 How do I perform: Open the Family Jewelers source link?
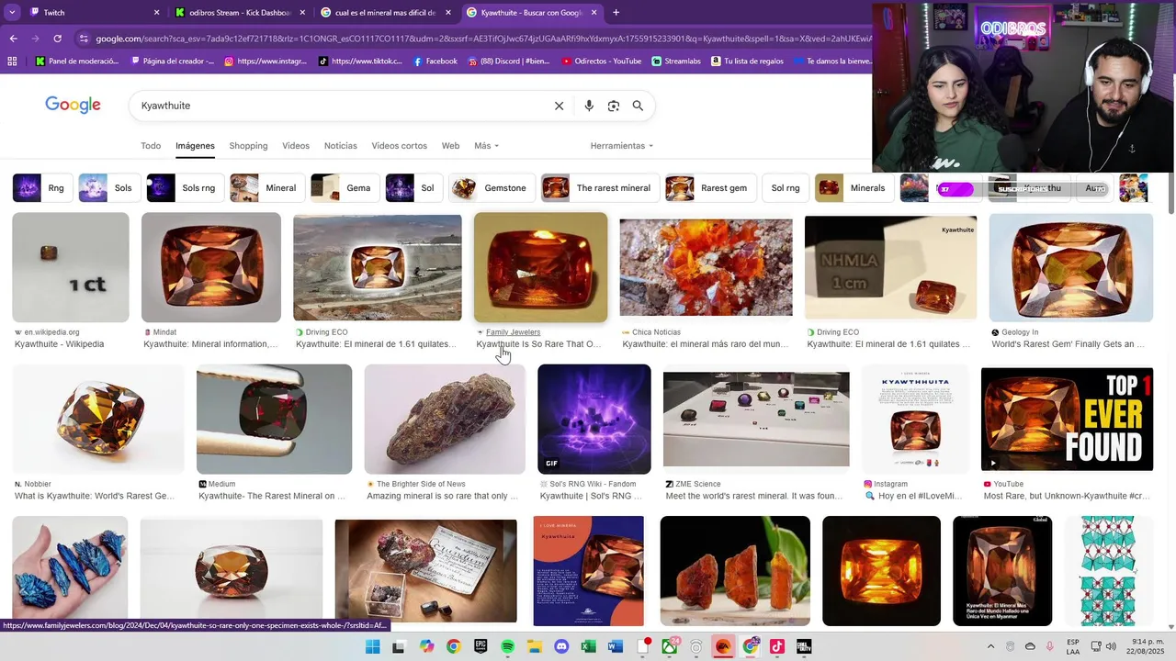click(513, 332)
